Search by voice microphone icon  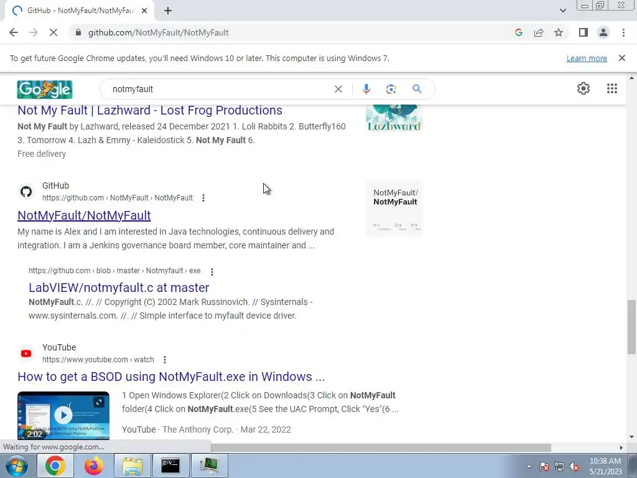click(x=366, y=89)
